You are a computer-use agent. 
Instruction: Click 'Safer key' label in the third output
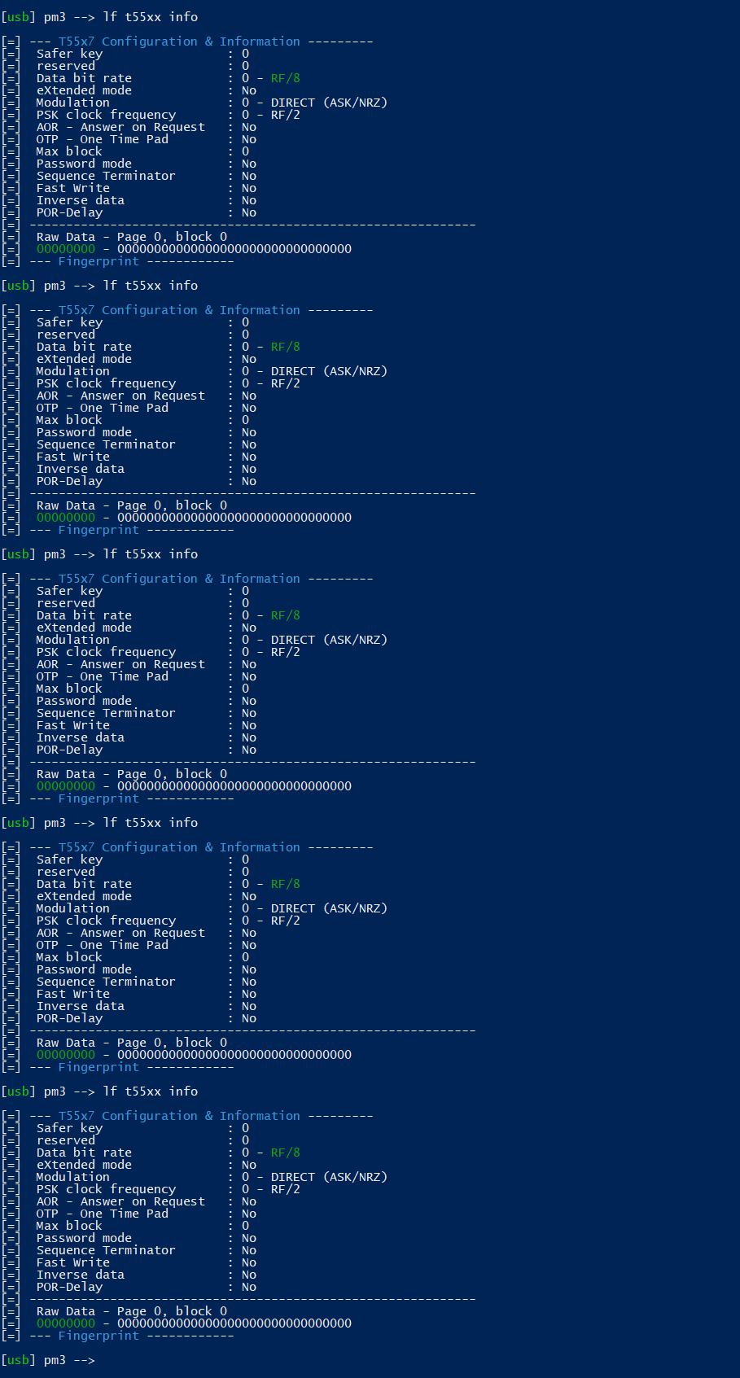pyautogui.click(x=69, y=591)
